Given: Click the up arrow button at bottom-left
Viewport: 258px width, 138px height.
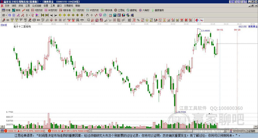Looking at the screenshot, I should point(2,126).
